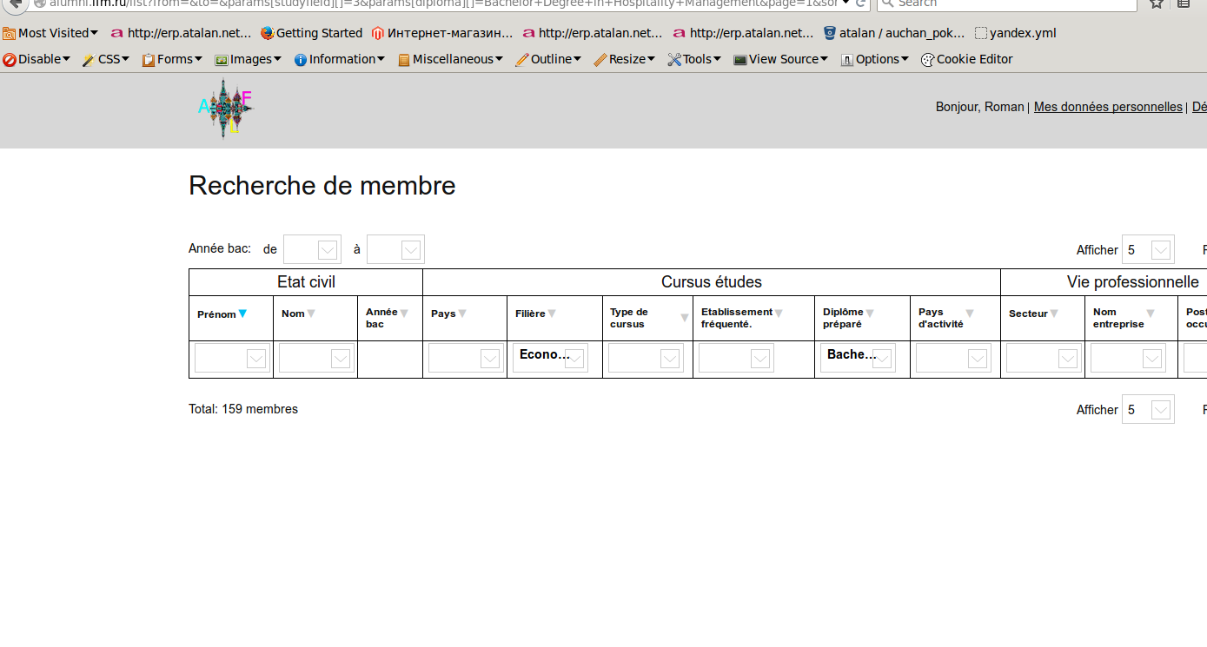Open the yandex.yml bookmark
The height and width of the screenshot is (647, 1207).
1015,33
